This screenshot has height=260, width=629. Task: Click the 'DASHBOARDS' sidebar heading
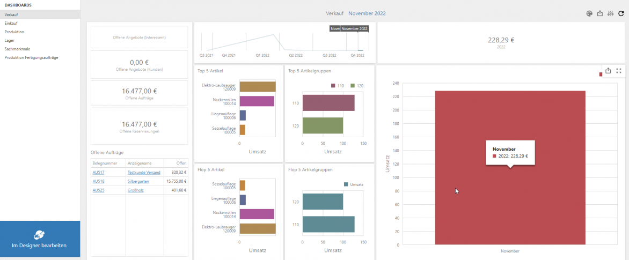tap(18, 5)
